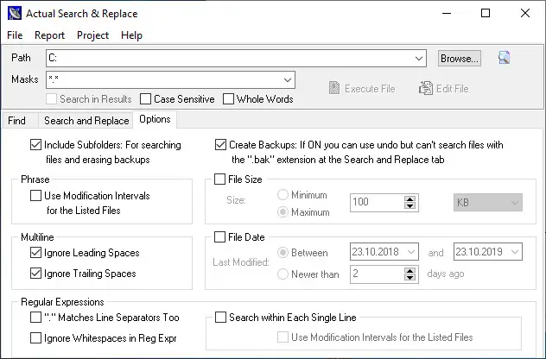This screenshot has height=359, width=546.
Task: Click the search icon beside Browse
Action: coord(505,58)
